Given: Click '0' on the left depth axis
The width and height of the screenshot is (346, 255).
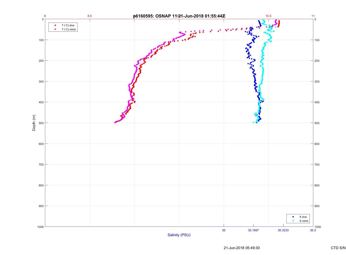Looking at the screenshot, I should coord(43,19).
